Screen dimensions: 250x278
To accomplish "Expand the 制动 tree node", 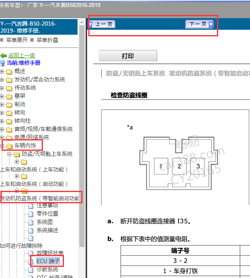I will pos(2,105).
